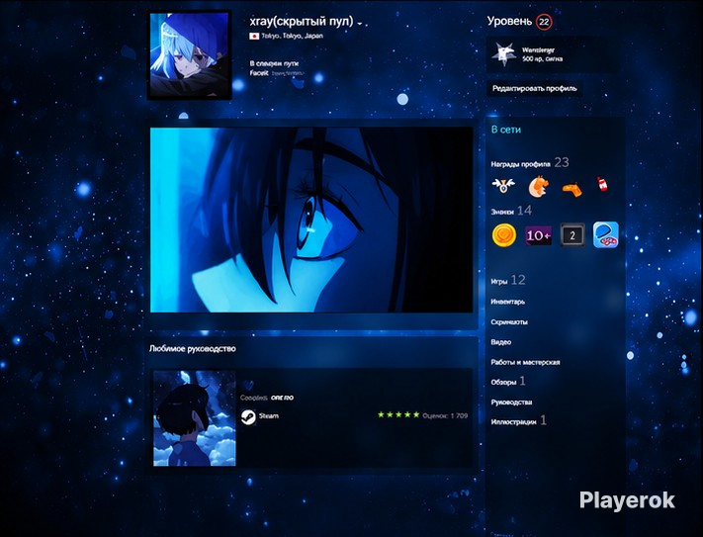Click the blue game collector badge icon

point(606,235)
